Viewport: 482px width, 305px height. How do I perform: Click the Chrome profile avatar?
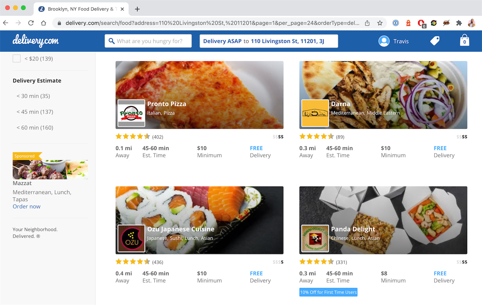[471, 23]
